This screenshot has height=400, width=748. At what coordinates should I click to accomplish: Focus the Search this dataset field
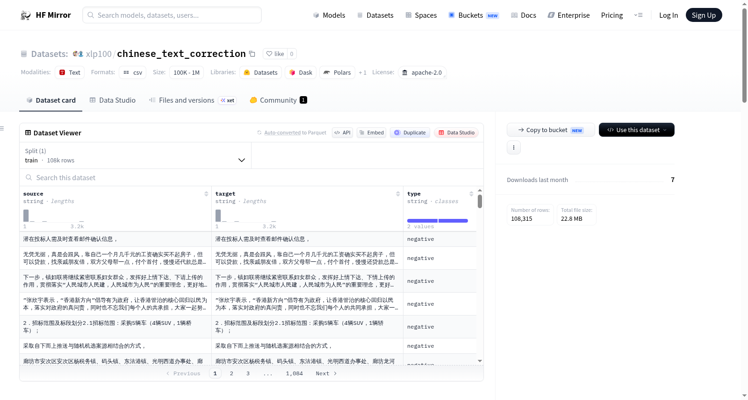point(252,177)
